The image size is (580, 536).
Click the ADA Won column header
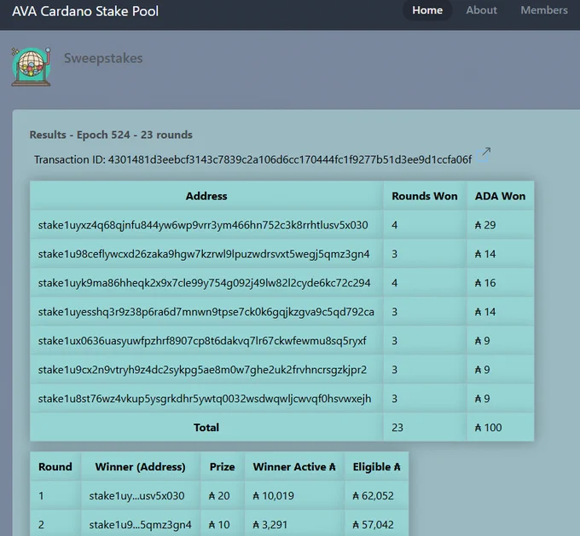point(500,196)
